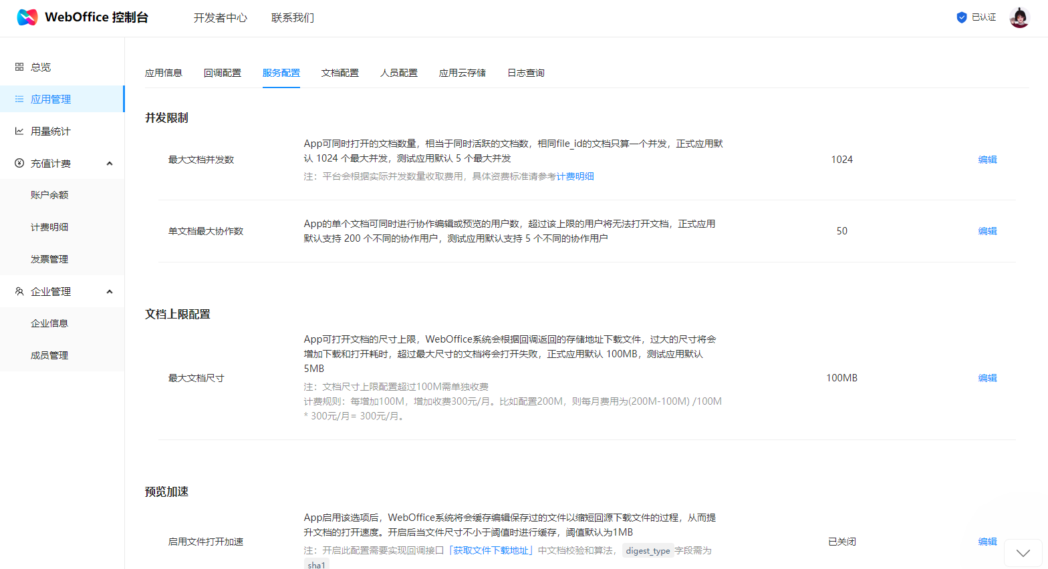
Task: Click the 1024 concurrency value
Action: pyautogui.click(x=841, y=160)
